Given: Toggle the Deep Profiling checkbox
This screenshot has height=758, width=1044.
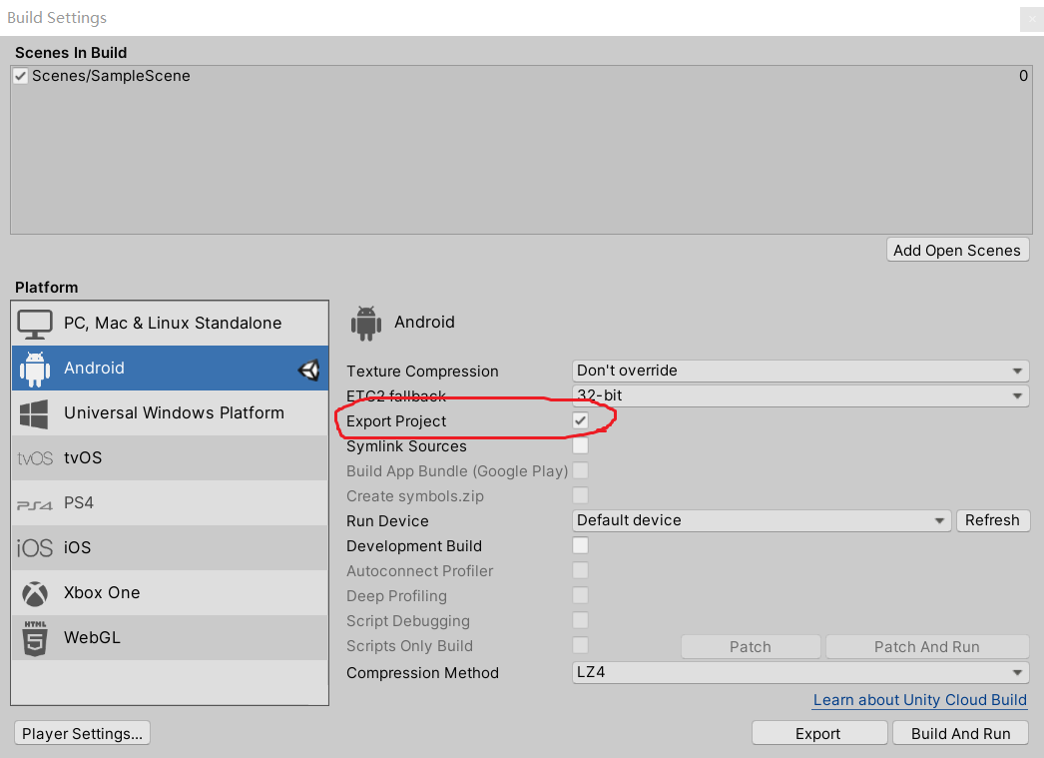Looking at the screenshot, I should [x=581, y=595].
